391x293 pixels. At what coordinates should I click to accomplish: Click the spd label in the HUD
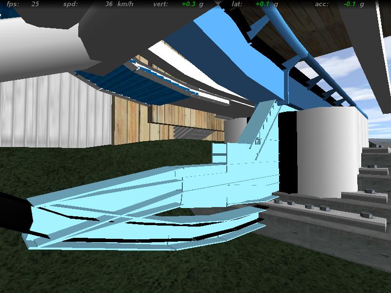tap(70, 4)
